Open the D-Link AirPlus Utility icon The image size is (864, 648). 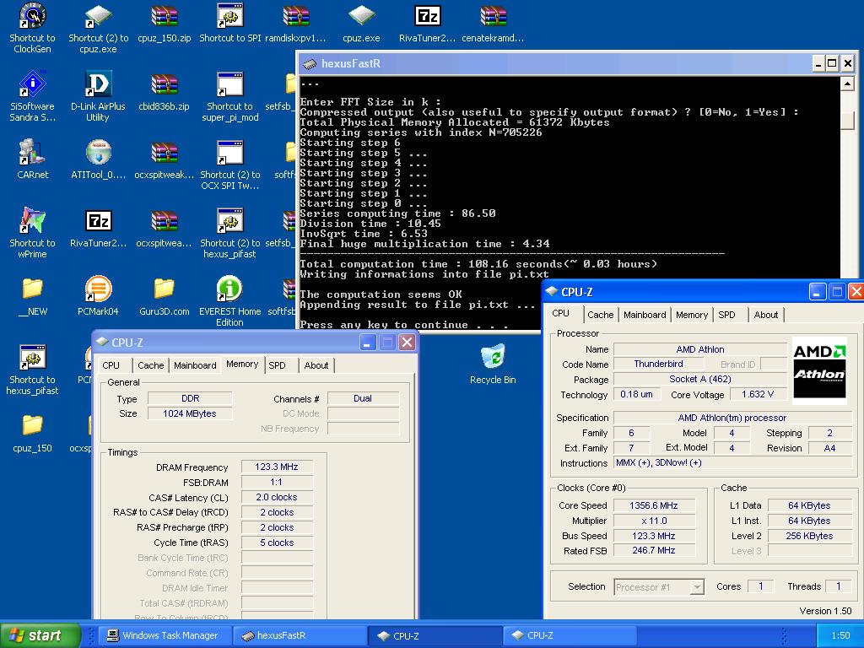[x=98, y=84]
